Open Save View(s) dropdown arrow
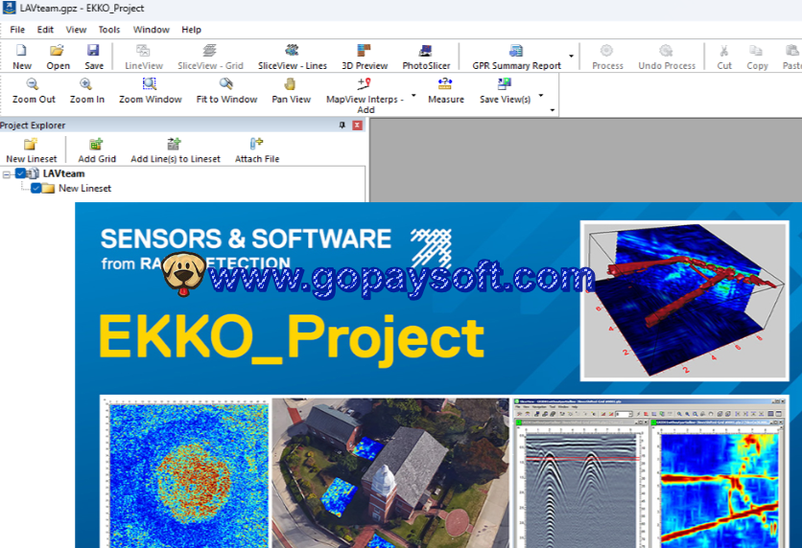The image size is (802, 548). [x=541, y=96]
